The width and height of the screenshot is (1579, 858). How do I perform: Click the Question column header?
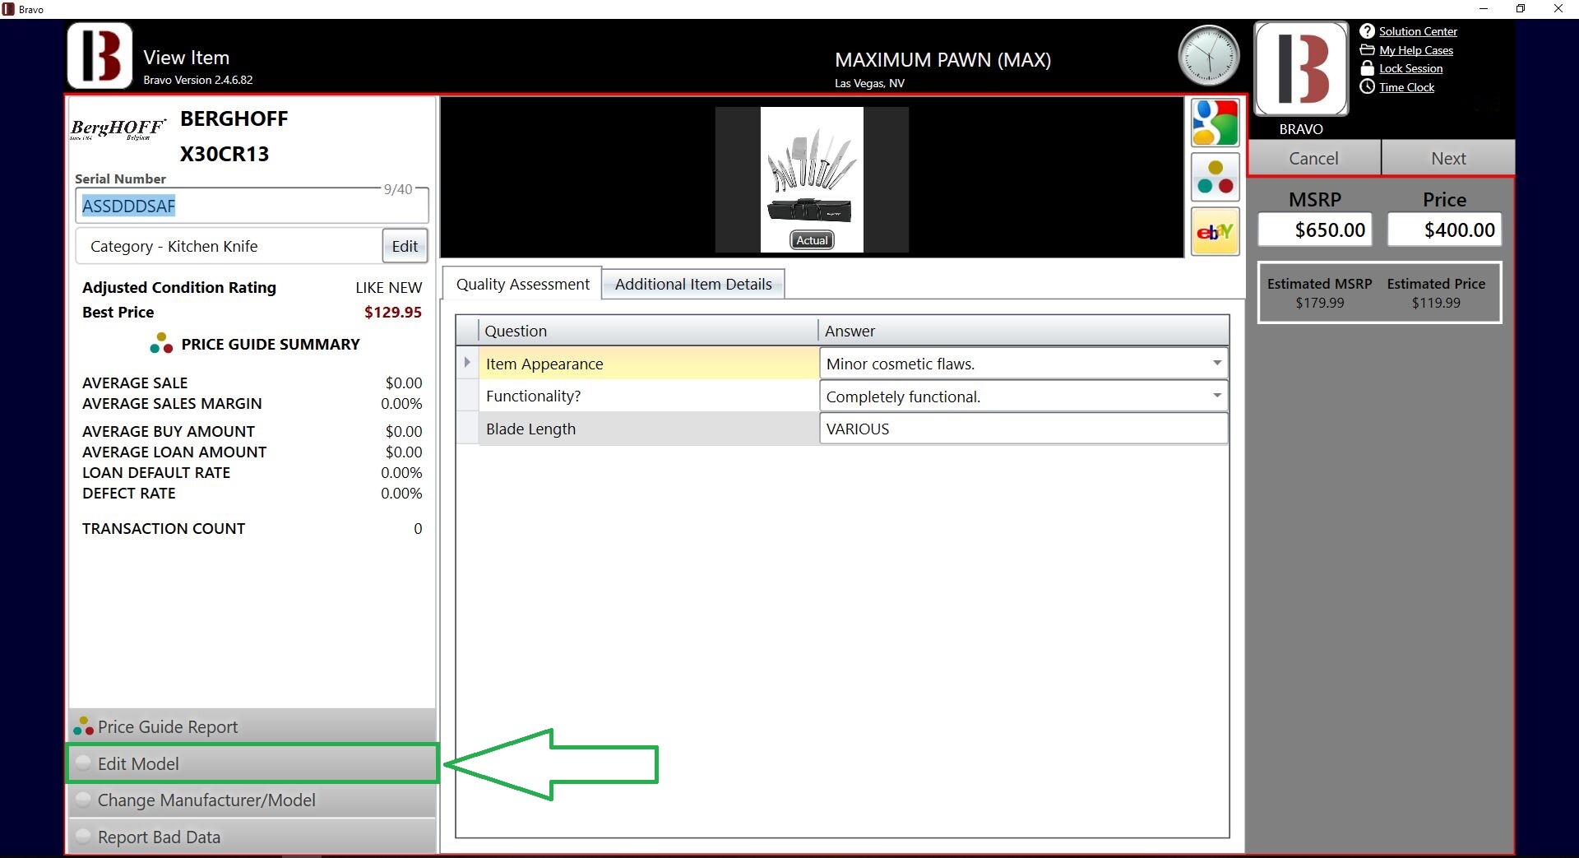coord(648,331)
